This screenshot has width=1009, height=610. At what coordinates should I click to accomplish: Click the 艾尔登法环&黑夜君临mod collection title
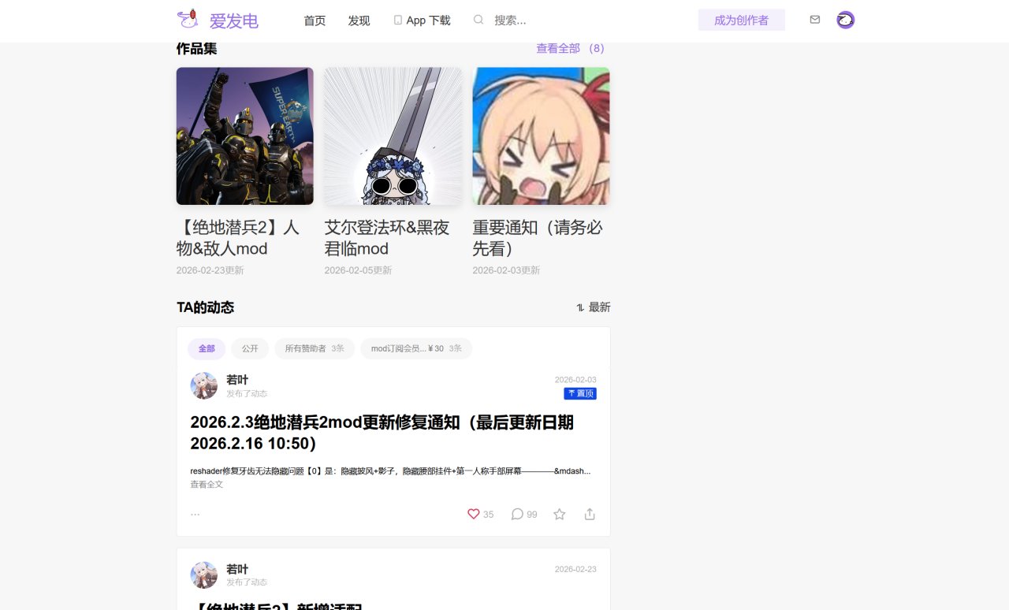(387, 238)
